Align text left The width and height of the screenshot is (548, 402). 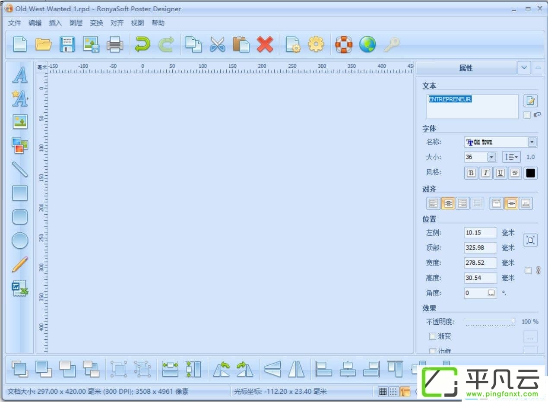[434, 203]
